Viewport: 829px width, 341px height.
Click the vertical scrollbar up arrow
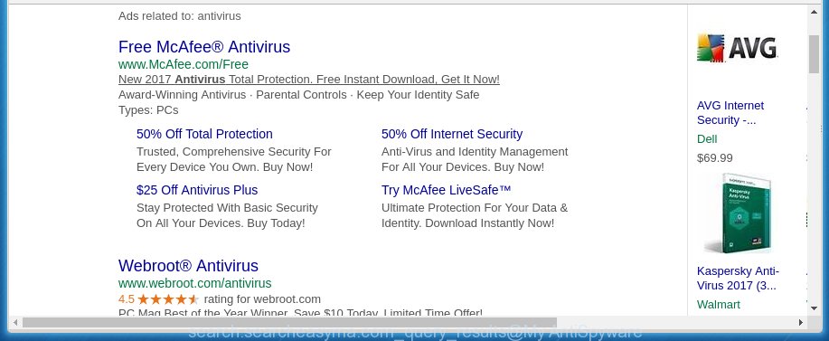point(814,12)
